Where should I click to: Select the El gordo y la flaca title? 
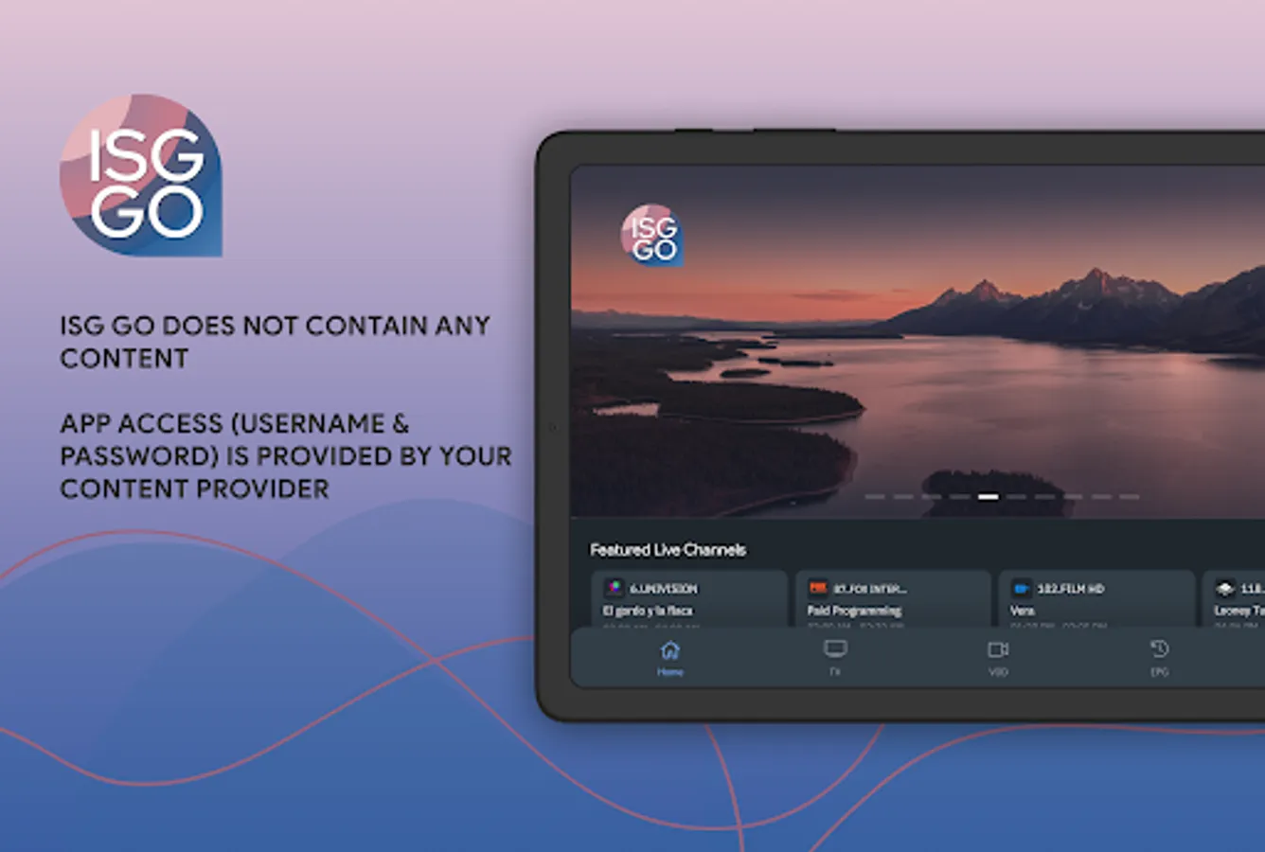(648, 611)
